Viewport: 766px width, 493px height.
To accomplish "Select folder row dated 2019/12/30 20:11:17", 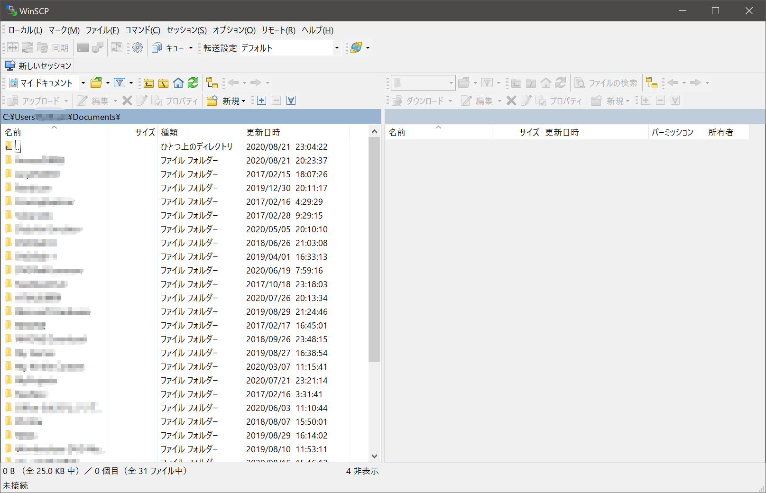I will tap(185, 188).
